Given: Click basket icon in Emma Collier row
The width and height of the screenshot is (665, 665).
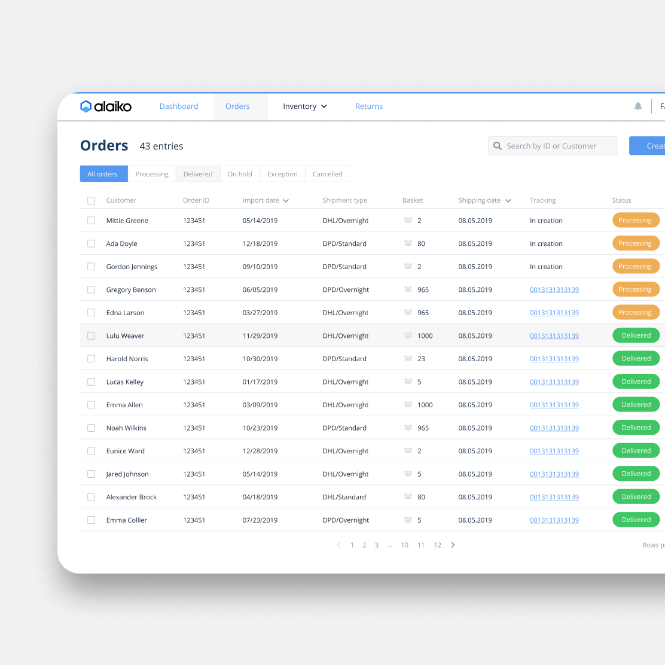Looking at the screenshot, I should (x=408, y=520).
